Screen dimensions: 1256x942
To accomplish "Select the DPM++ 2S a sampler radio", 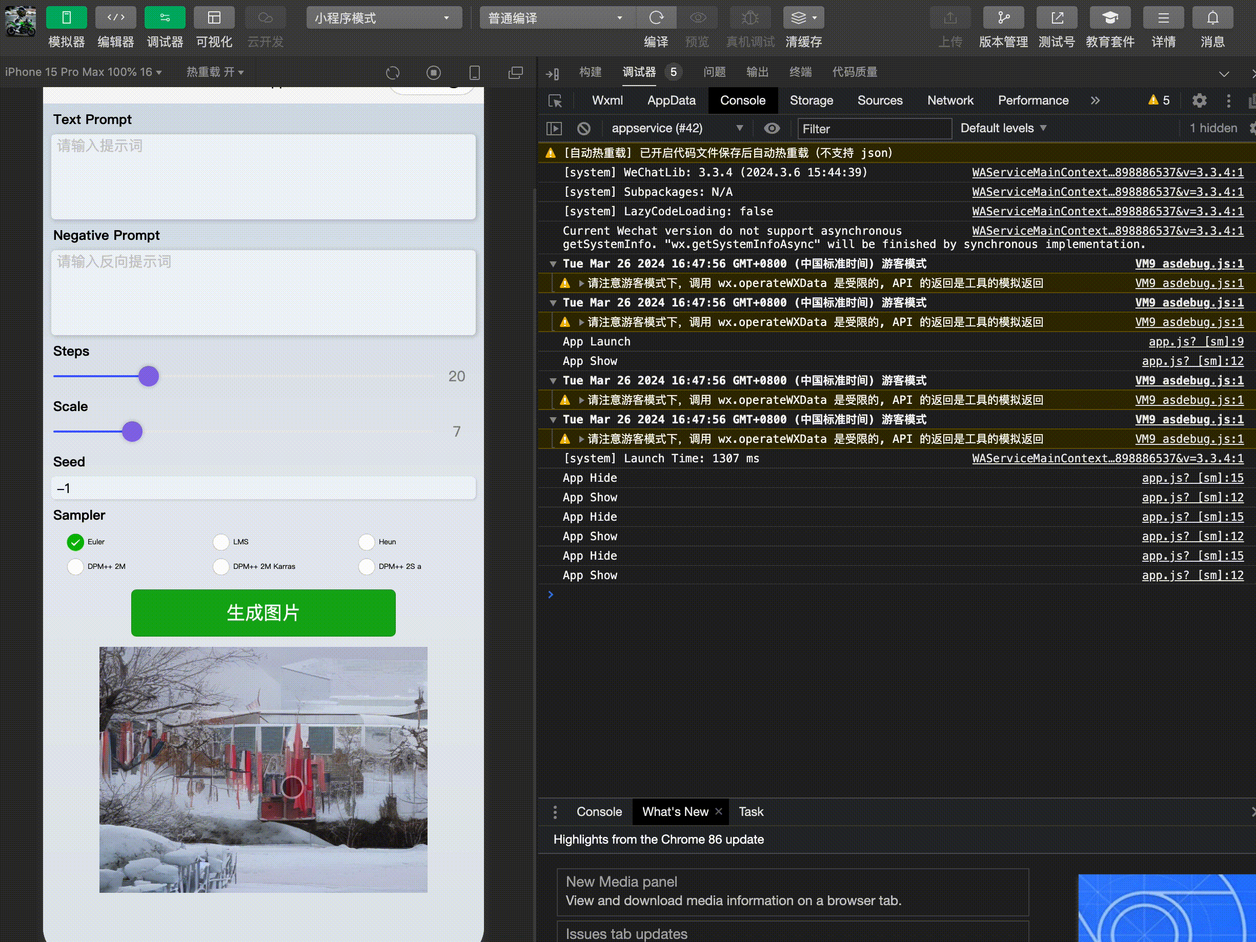I will coord(367,567).
